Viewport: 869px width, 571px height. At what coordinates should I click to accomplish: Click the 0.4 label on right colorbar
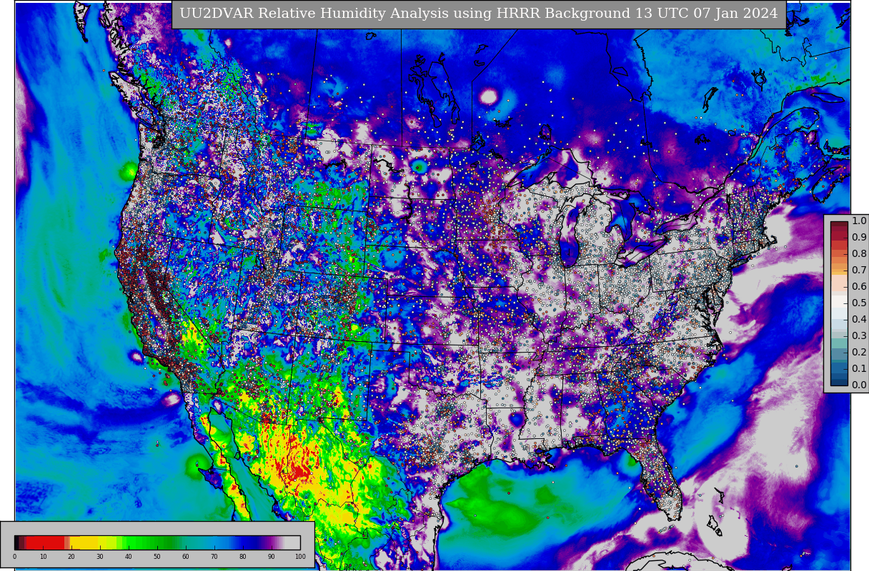pos(859,320)
